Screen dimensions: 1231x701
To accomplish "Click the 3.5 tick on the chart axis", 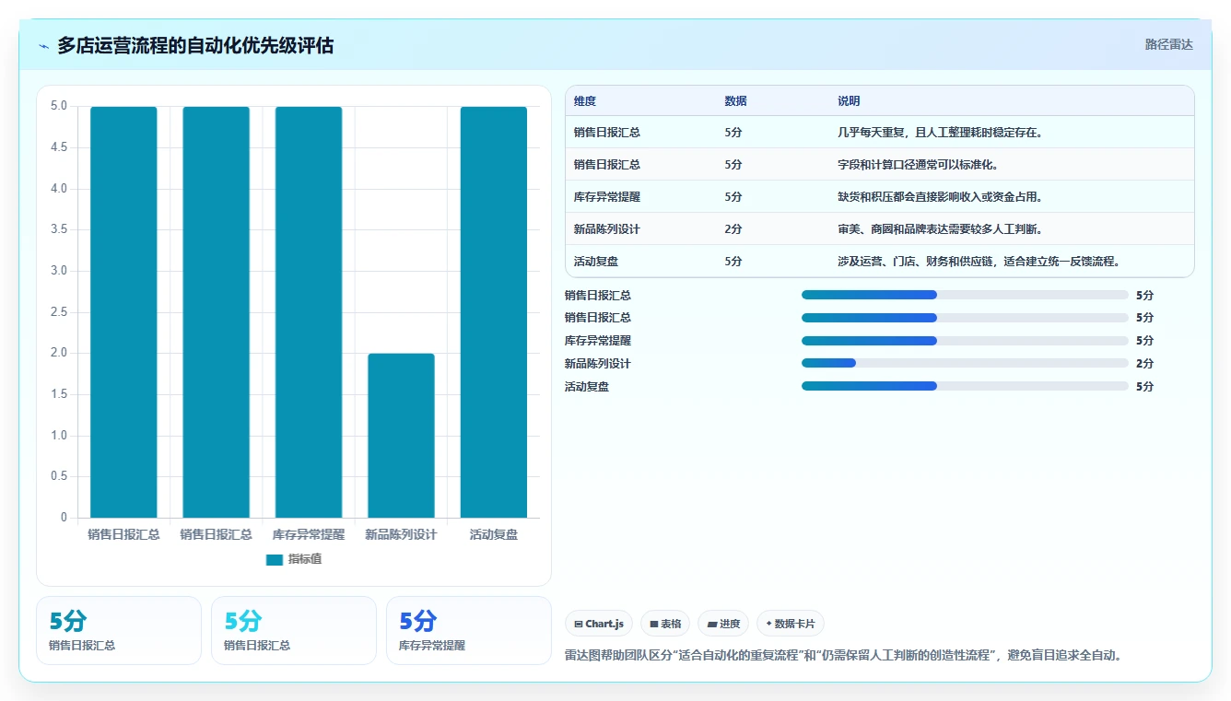I will [x=58, y=229].
